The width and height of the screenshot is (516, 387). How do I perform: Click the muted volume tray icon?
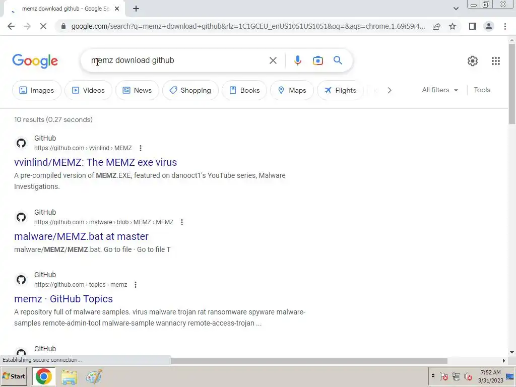pos(468,376)
